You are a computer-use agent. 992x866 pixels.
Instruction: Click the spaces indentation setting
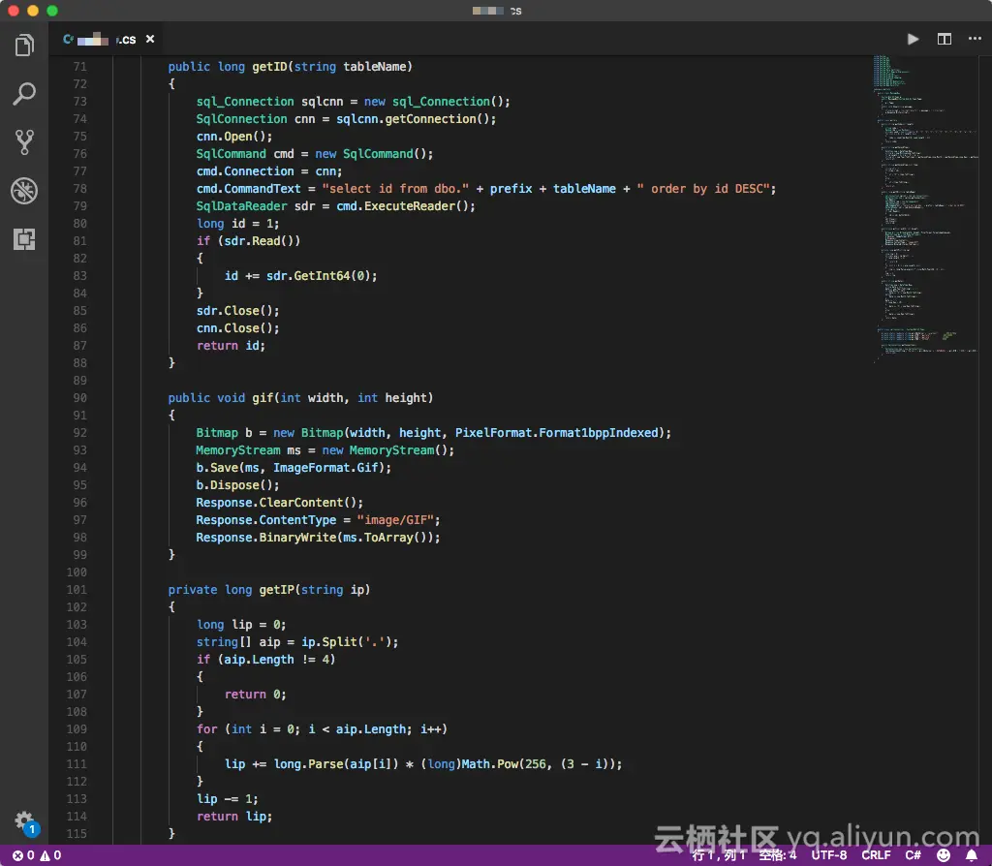click(x=777, y=855)
